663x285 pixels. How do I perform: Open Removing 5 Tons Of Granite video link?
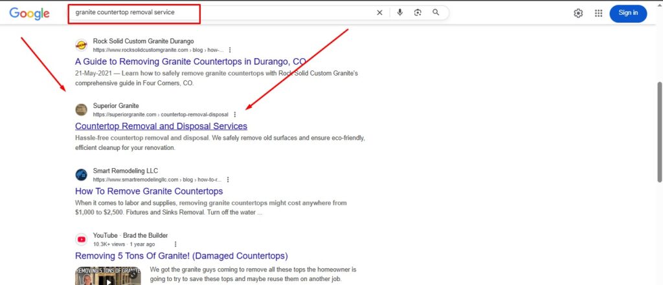coord(181,256)
